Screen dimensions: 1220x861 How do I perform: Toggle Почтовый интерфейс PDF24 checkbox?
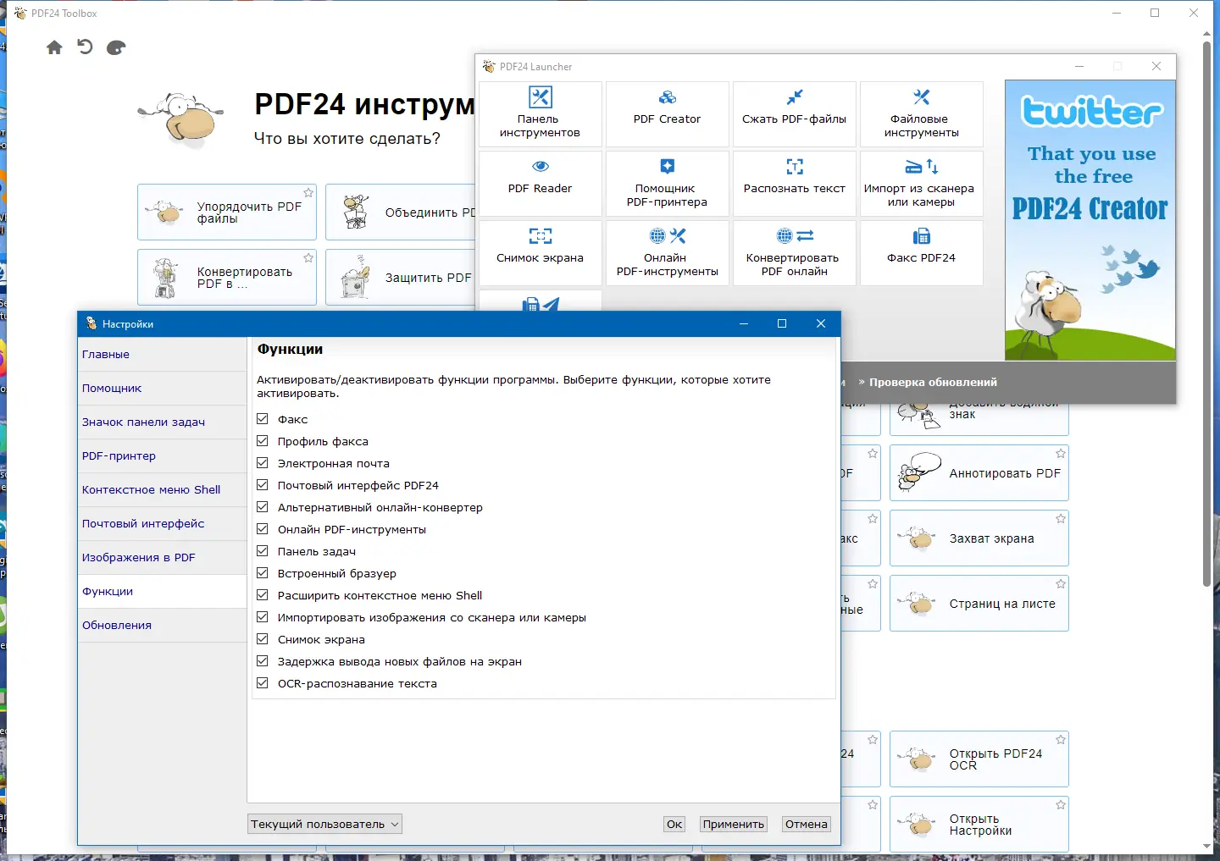click(263, 485)
